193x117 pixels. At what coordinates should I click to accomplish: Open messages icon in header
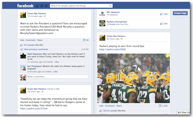pyautogui.click(x=41, y=6)
